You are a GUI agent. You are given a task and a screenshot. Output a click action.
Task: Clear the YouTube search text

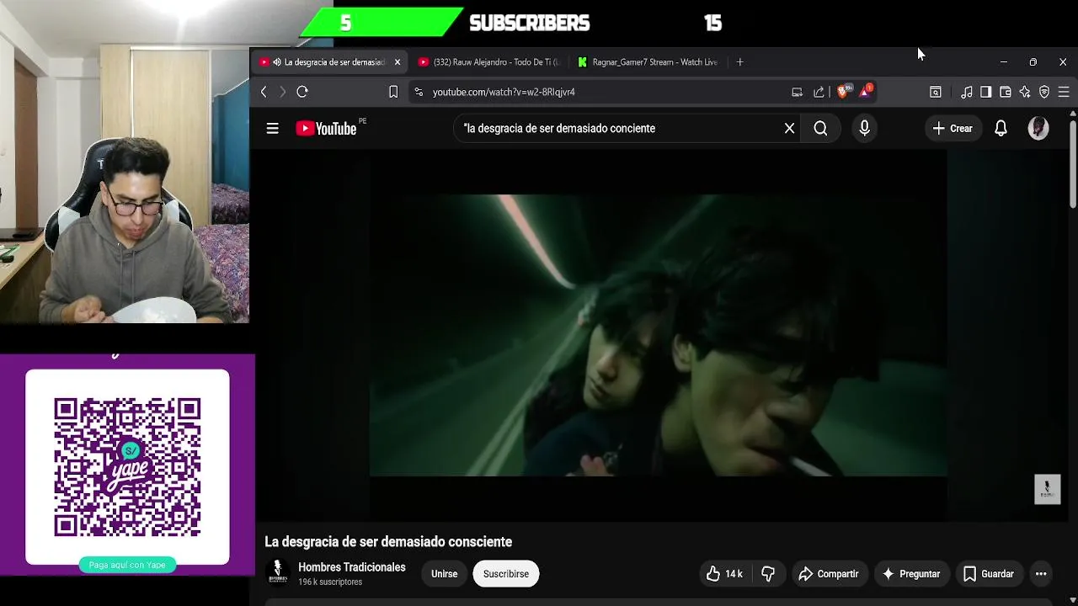789,129
